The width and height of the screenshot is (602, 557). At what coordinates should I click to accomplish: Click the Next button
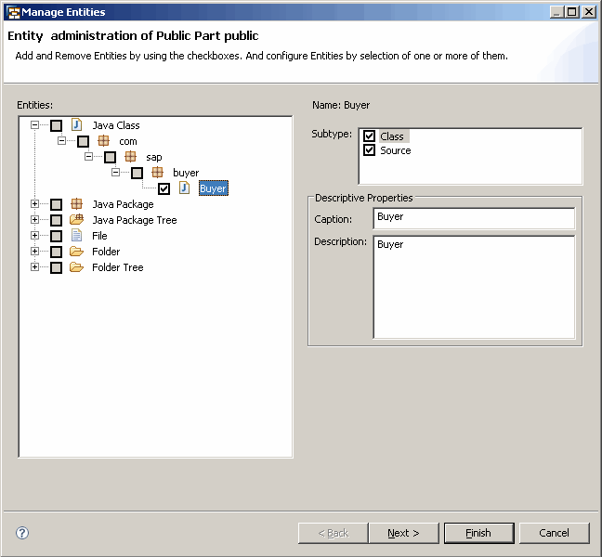[403, 533]
